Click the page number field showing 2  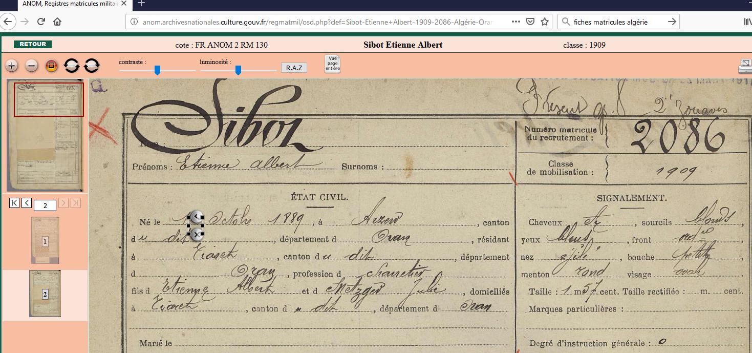click(x=45, y=205)
